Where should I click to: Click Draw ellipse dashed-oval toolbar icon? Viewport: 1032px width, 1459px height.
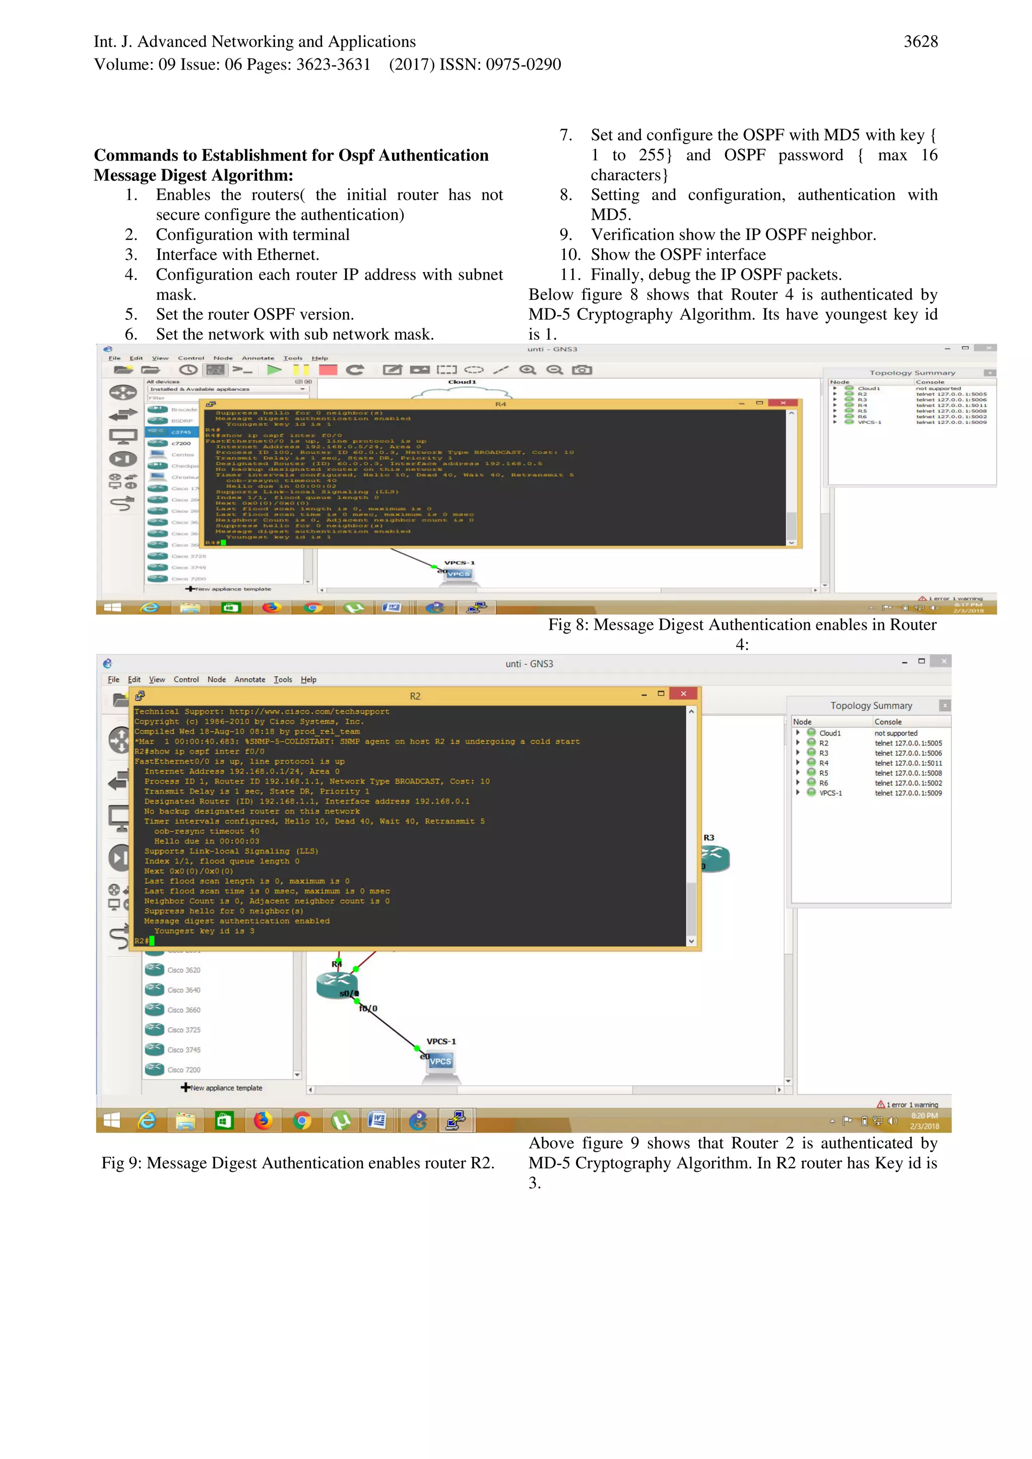click(x=474, y=370)
